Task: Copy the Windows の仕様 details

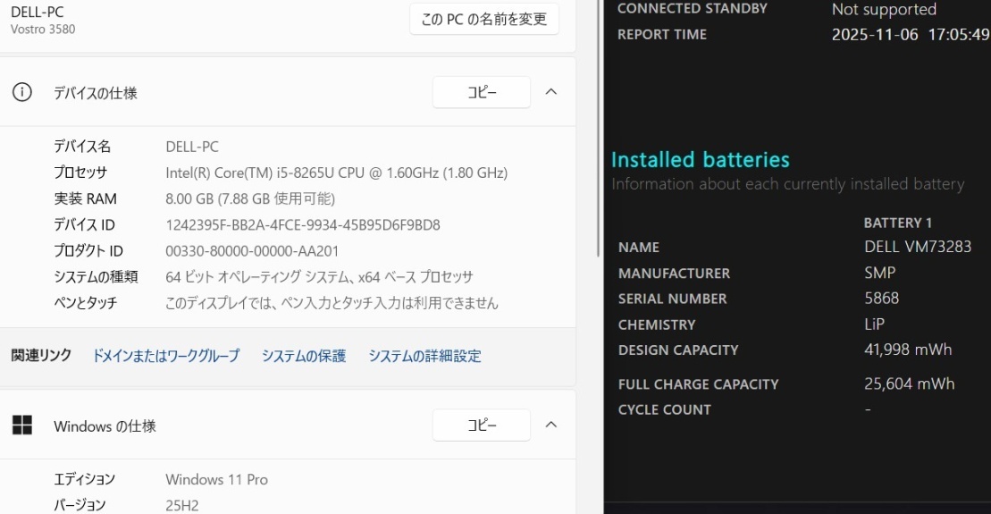Action: pos(482,426)
